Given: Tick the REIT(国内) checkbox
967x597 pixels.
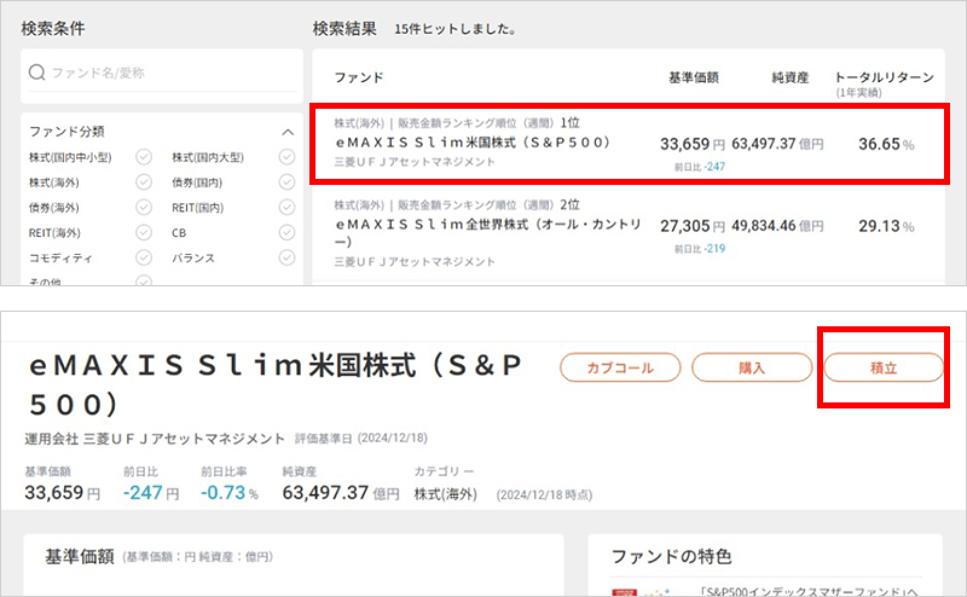Looking at the screenshot, I should coord(286,207).
